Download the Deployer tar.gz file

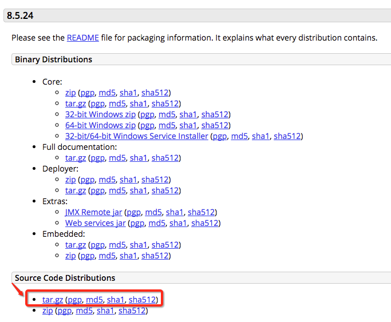coord(75,190)
